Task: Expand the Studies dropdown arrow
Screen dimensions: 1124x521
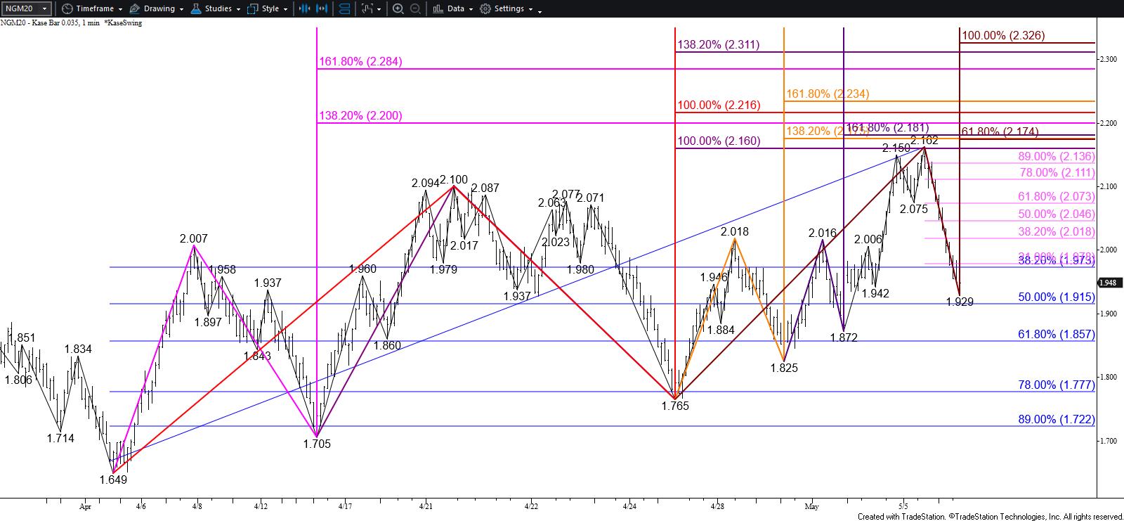Action: 239,9
